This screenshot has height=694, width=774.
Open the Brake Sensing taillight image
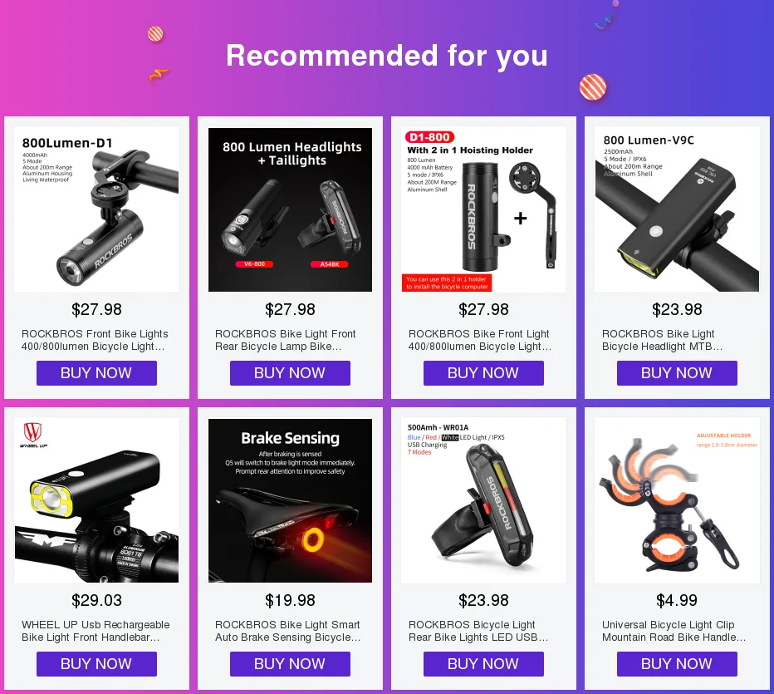click(291, 500)
